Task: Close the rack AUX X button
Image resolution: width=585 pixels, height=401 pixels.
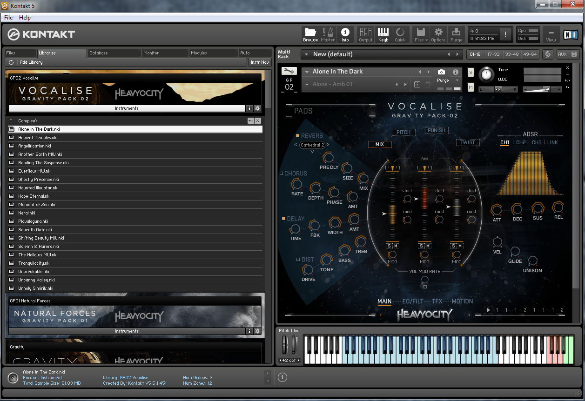Action: click(574, 54)
